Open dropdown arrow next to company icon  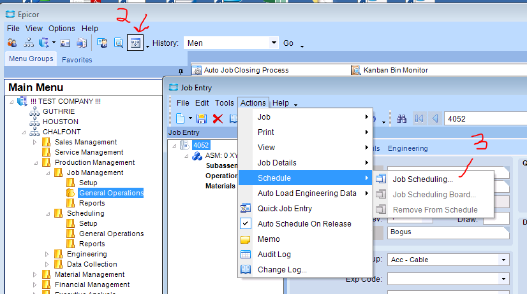(54, 43)
